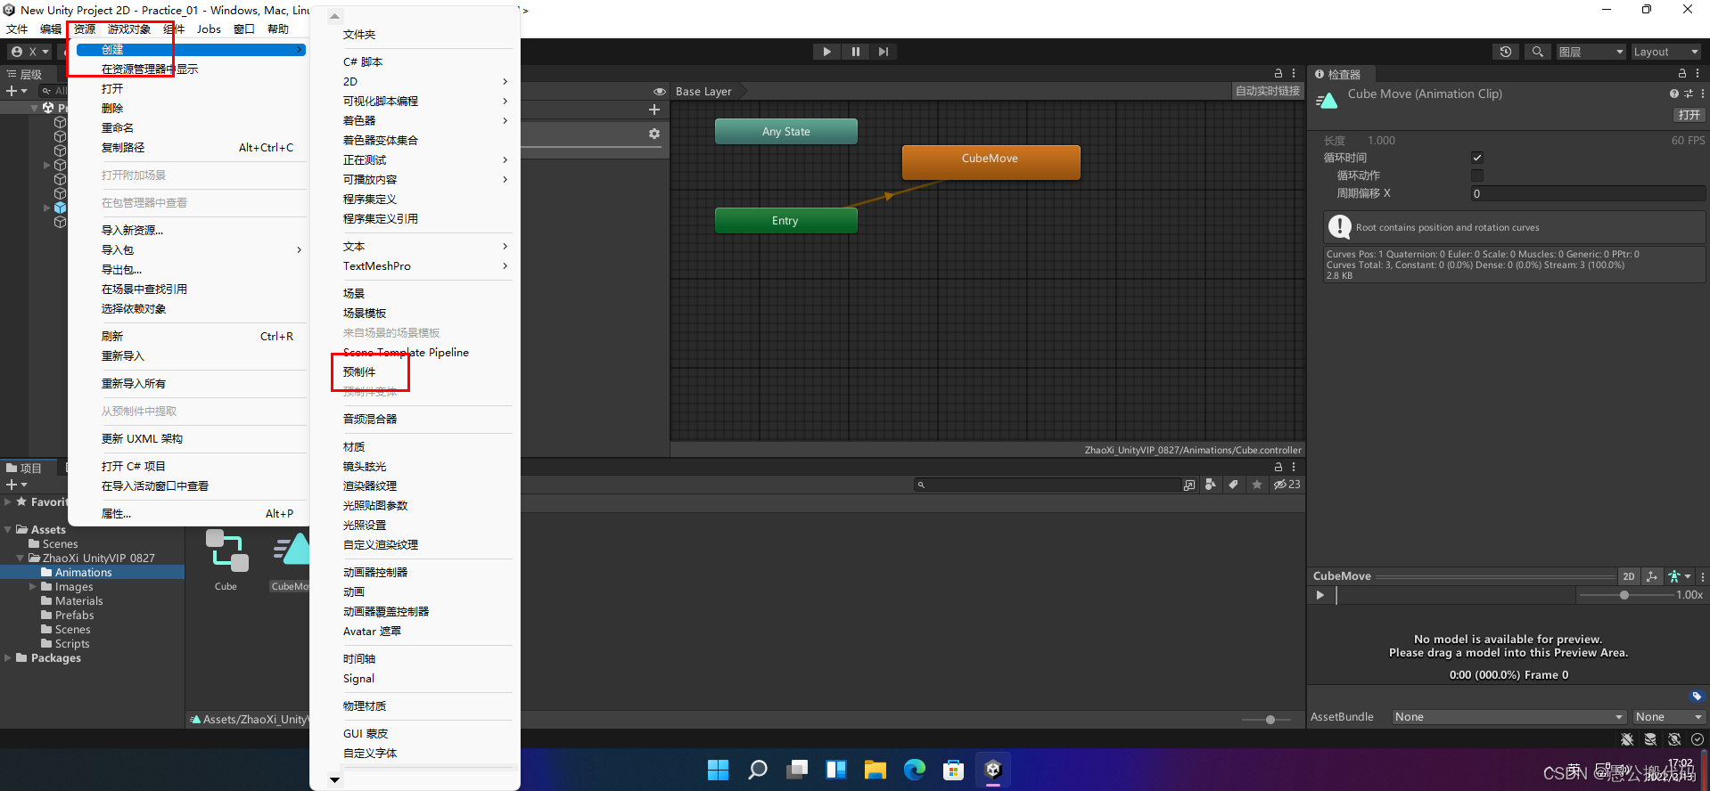The width and height of the screenshot is (1710, 791).
Task: Click the Project search field
Action: (x=1048, y=485)
